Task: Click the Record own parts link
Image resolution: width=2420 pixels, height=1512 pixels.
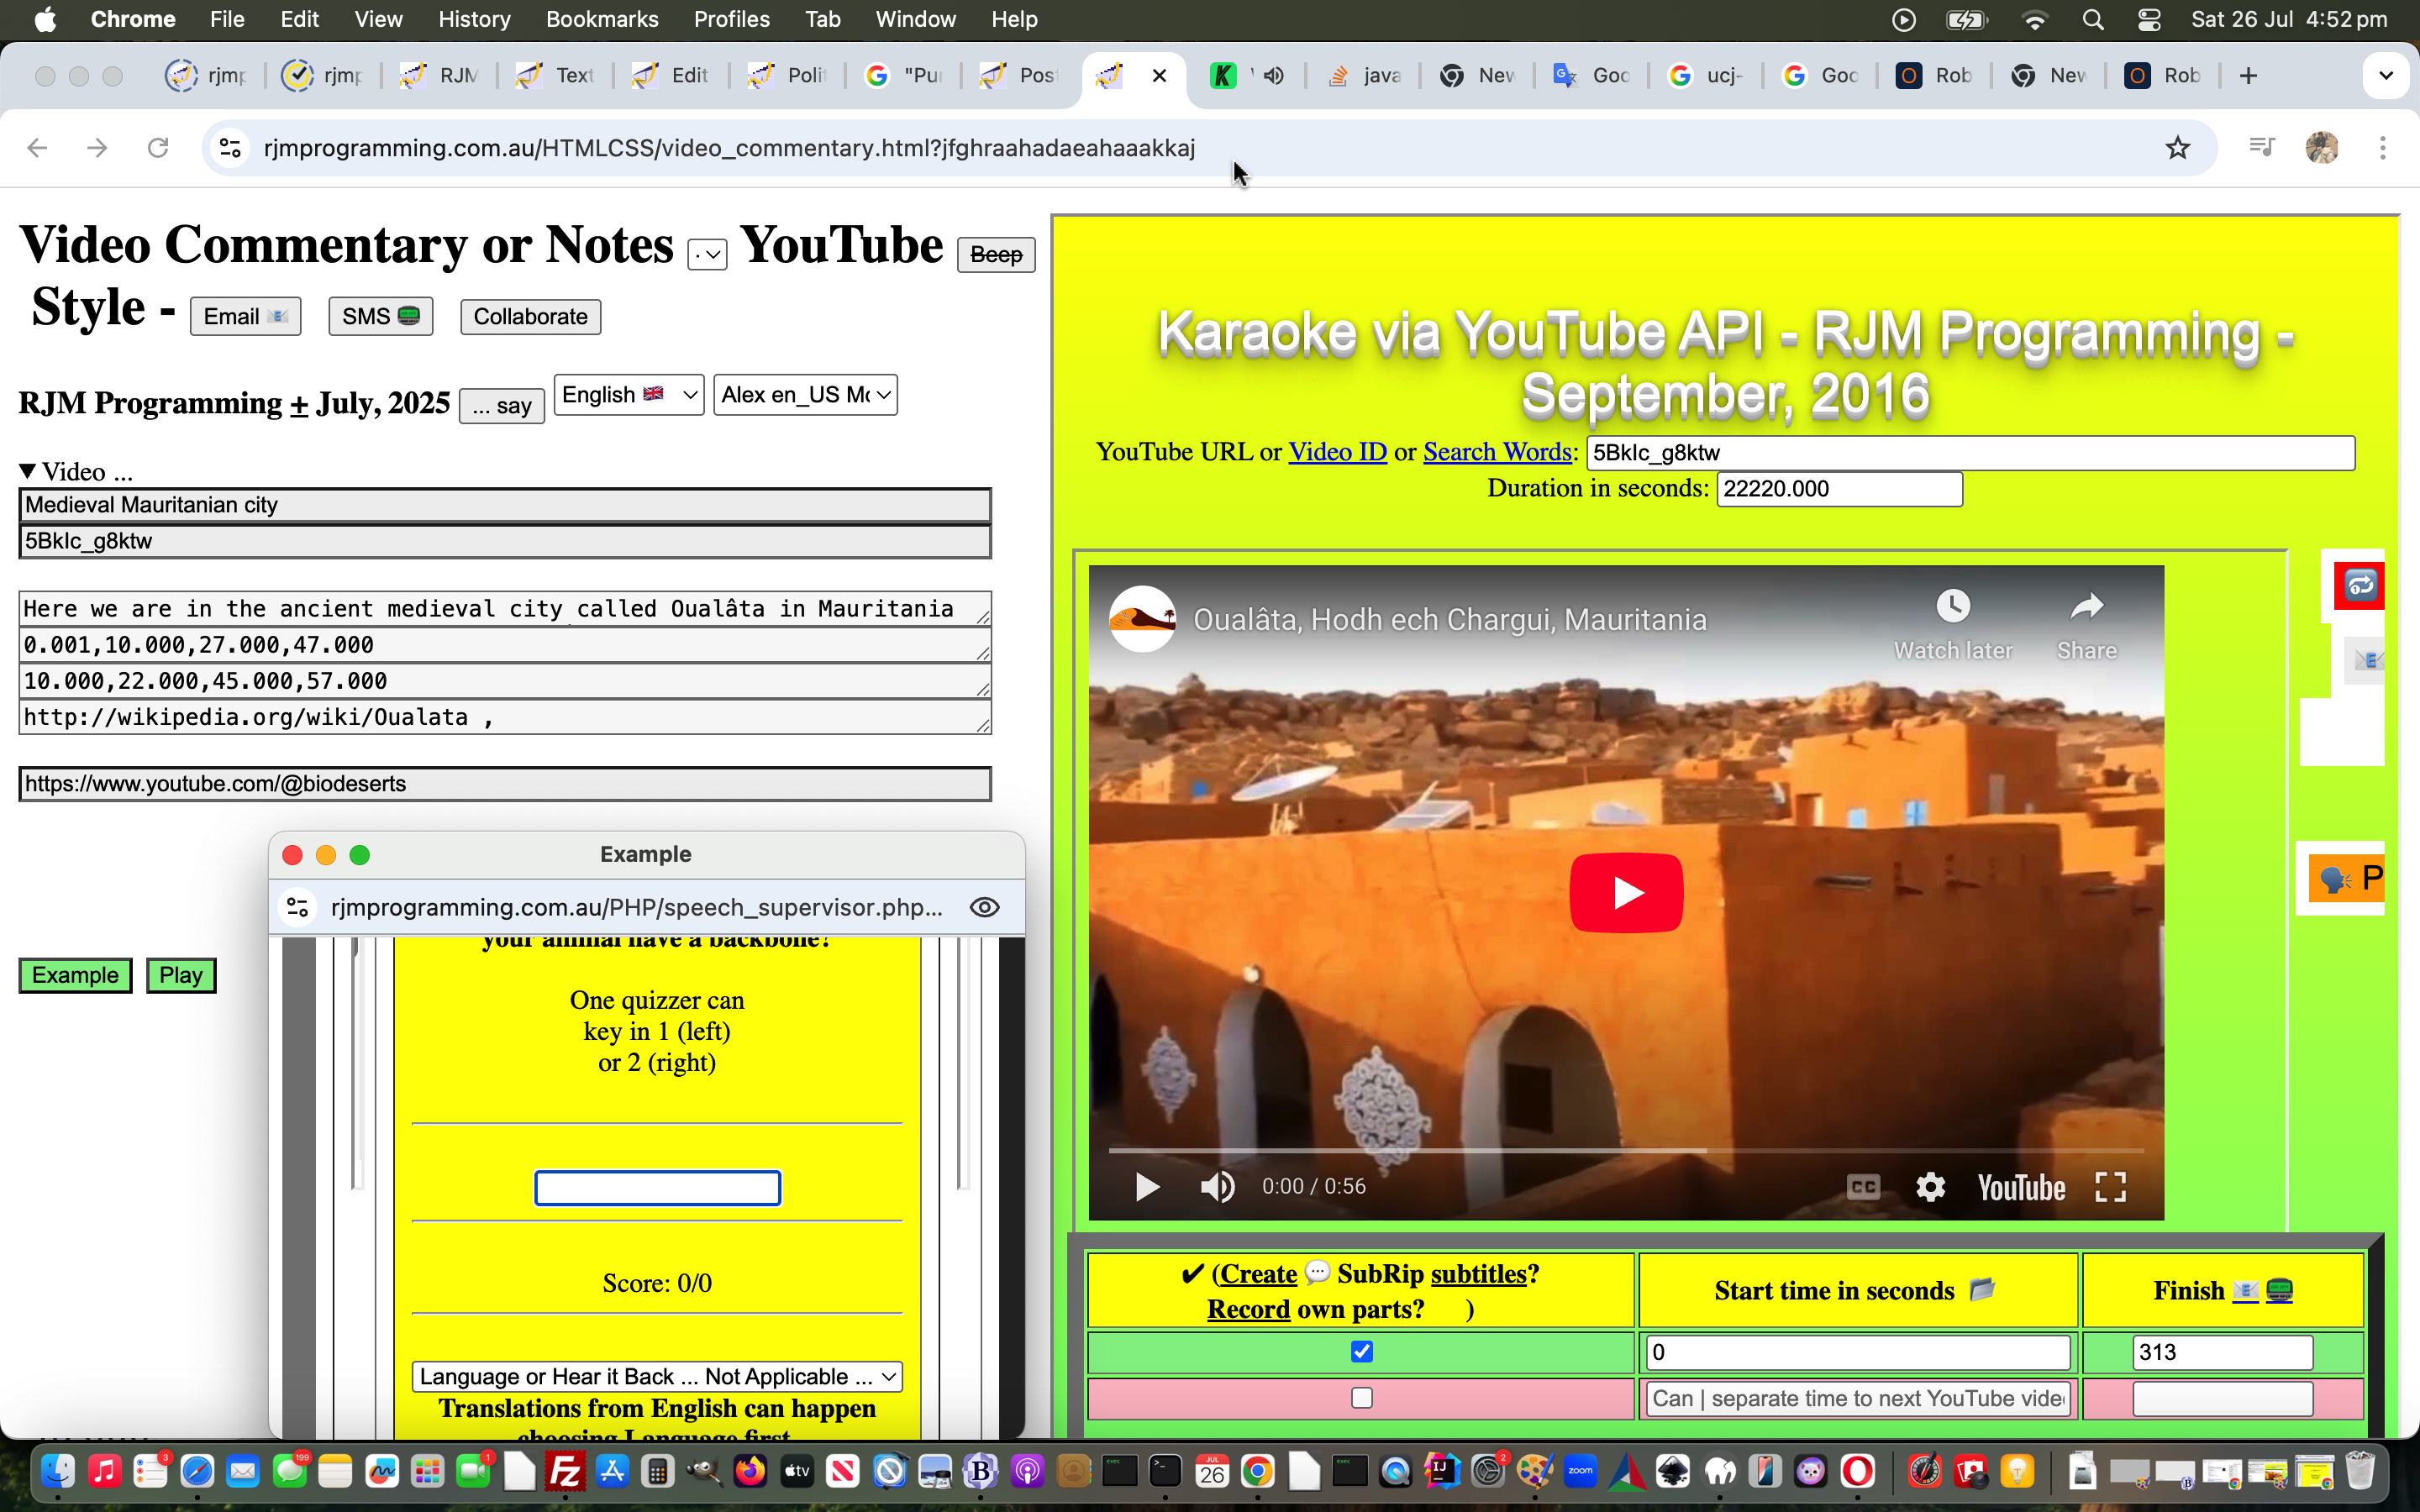Action: pyautogui.click(x=1248, y=1309)
